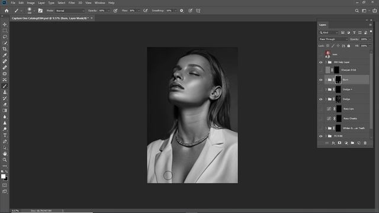The width and height of the screenshot is (379, 213).
Task: Toggle pressure for opacity button
Action: tap(115, 11)
